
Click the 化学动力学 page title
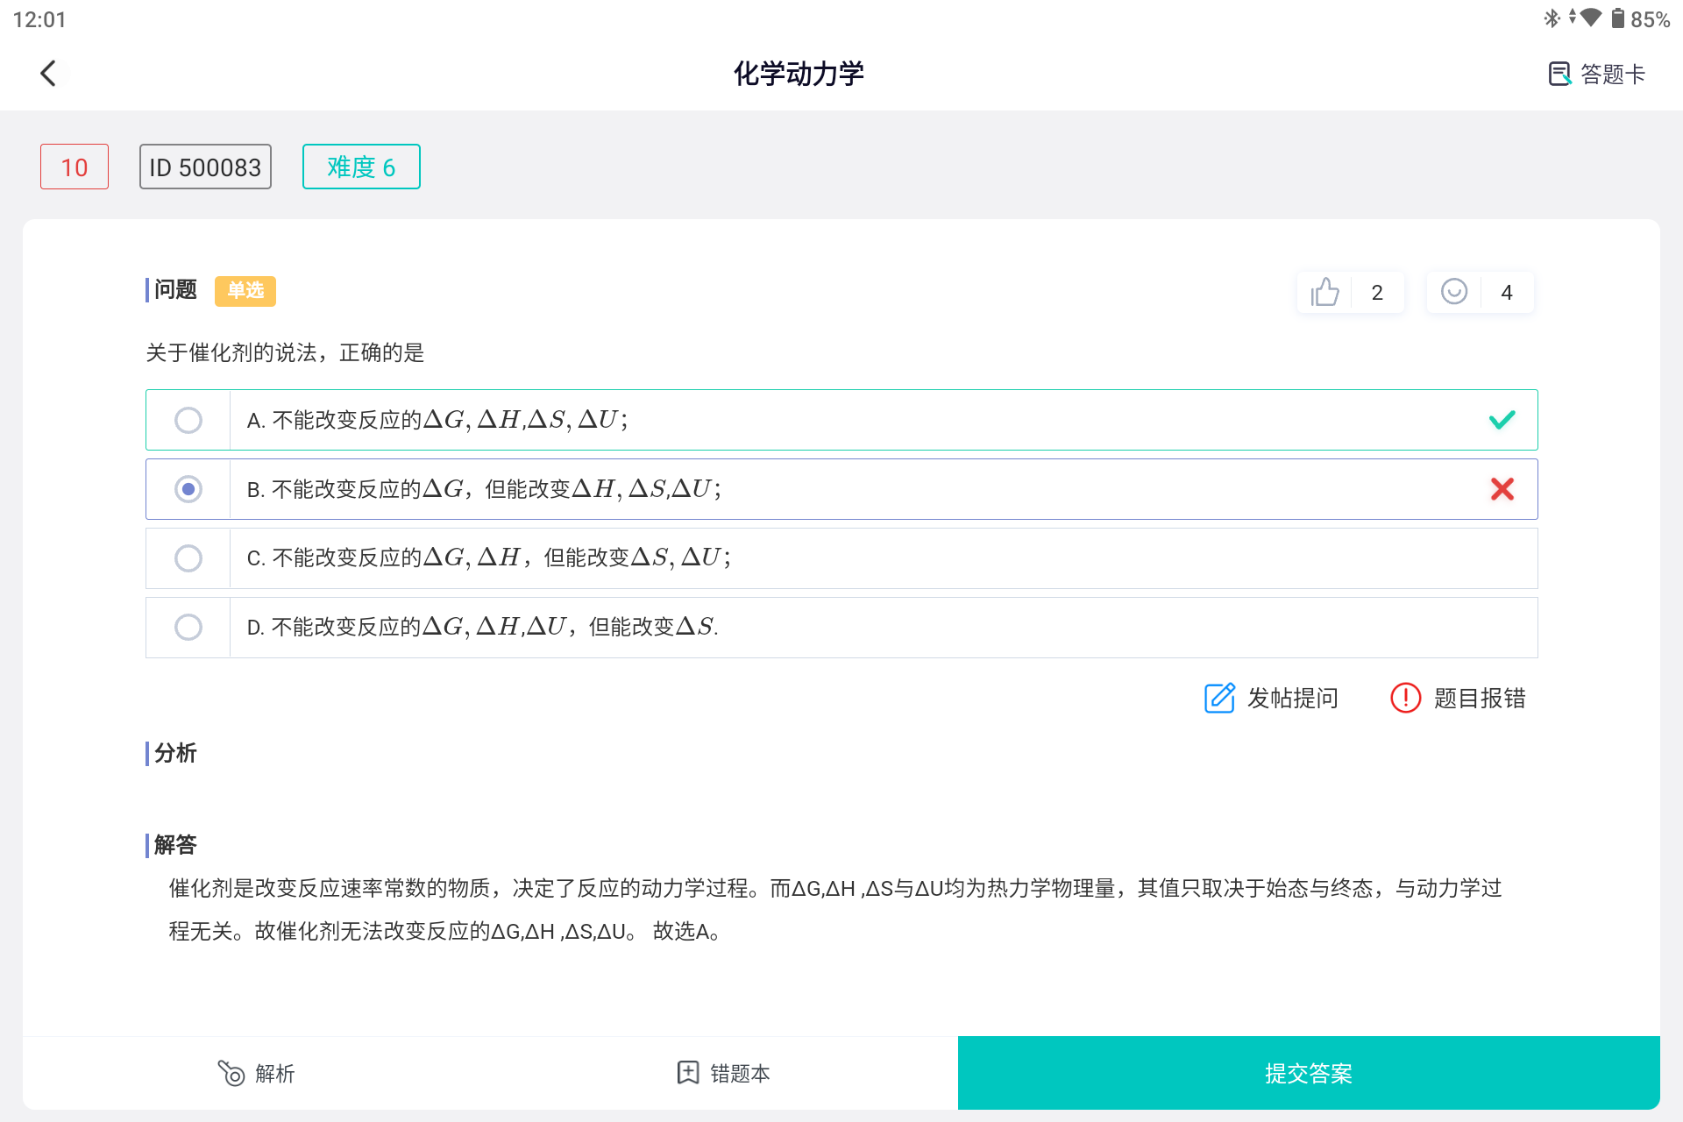coord(799,74)
